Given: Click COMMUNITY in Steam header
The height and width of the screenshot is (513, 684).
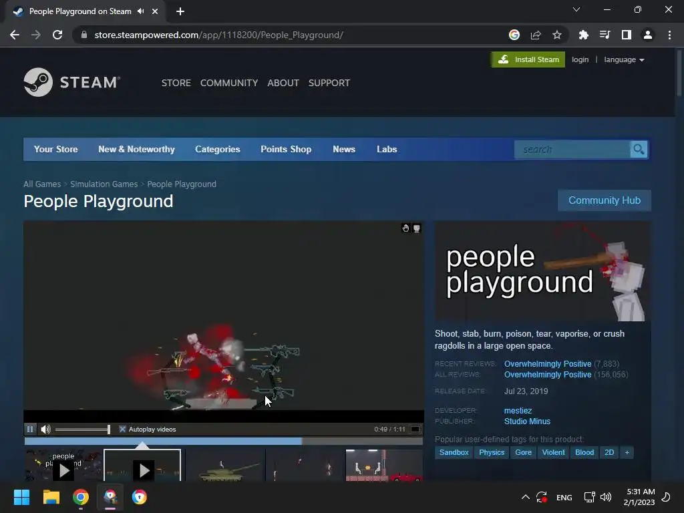Looking at the screenshot, I should point(229,83).
